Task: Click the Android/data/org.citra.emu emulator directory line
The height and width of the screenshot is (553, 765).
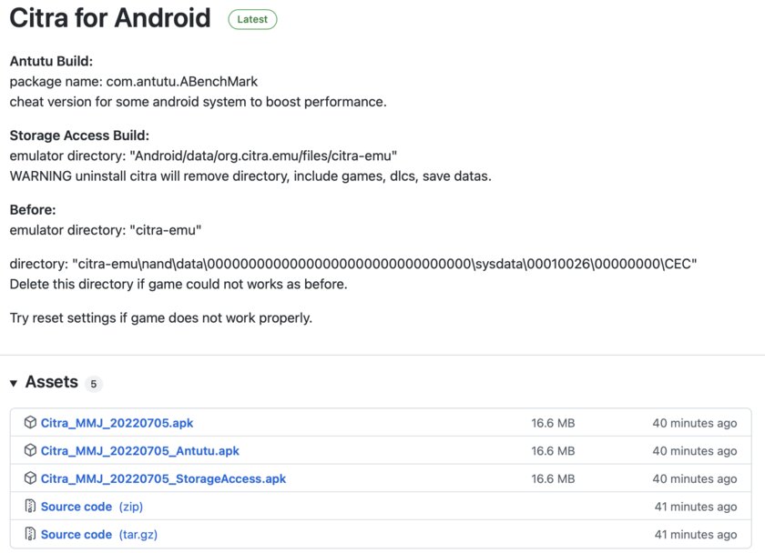Action: (203, 156)
